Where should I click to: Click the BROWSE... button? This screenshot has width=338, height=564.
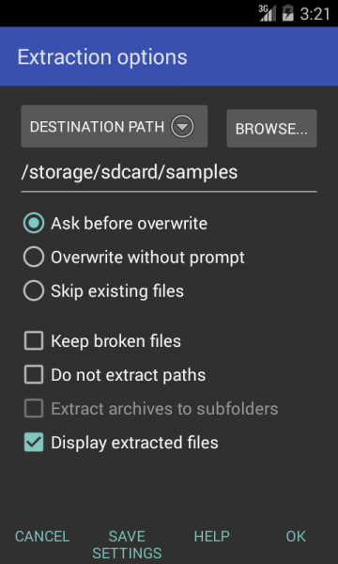(x=271, y=129)
